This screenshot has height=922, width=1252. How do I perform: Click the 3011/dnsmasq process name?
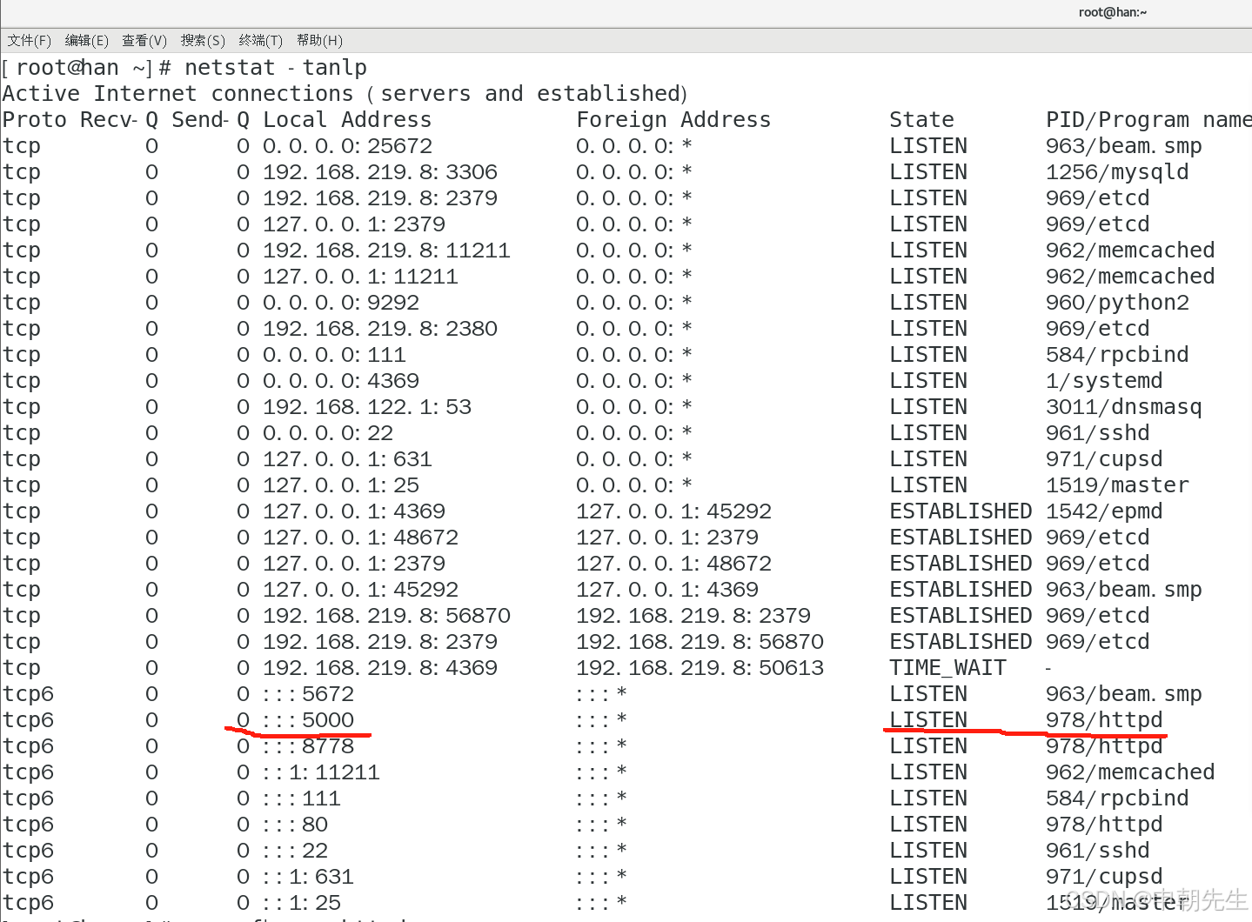(x=1122, y=406)
